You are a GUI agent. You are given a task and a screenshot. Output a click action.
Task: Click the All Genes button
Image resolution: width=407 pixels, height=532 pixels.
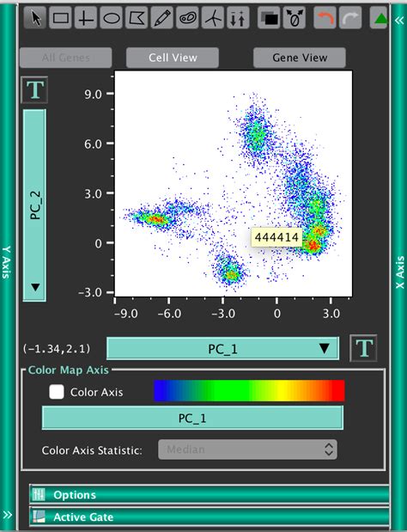(66, 58)
